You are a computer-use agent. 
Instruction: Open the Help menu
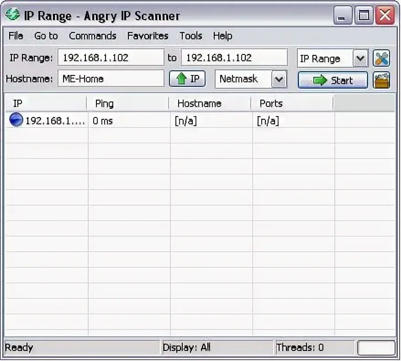[x=223, y=36]
